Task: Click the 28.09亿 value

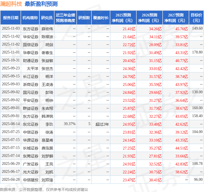Action: tap(155, 45)
